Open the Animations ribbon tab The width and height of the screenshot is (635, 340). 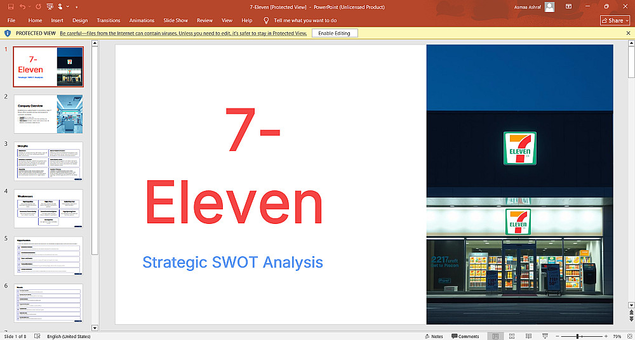point(142,20)
